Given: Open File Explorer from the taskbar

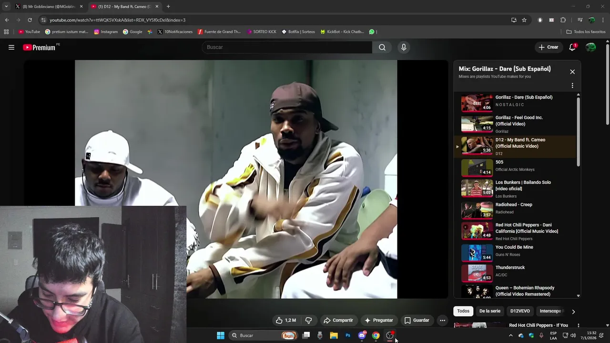Looking at the screenshot, I should (x=334, y=335).
